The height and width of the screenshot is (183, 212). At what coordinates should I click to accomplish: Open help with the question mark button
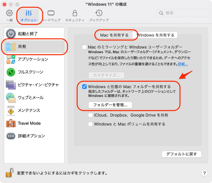tap(204, 173)
